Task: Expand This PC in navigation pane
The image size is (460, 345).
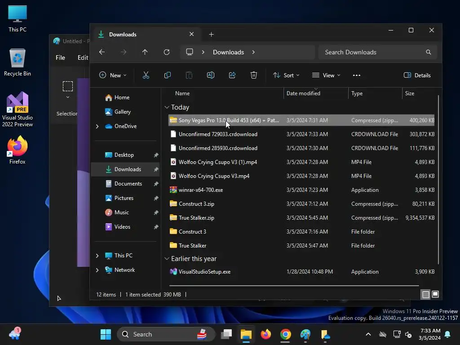Action: pos(97,256)
